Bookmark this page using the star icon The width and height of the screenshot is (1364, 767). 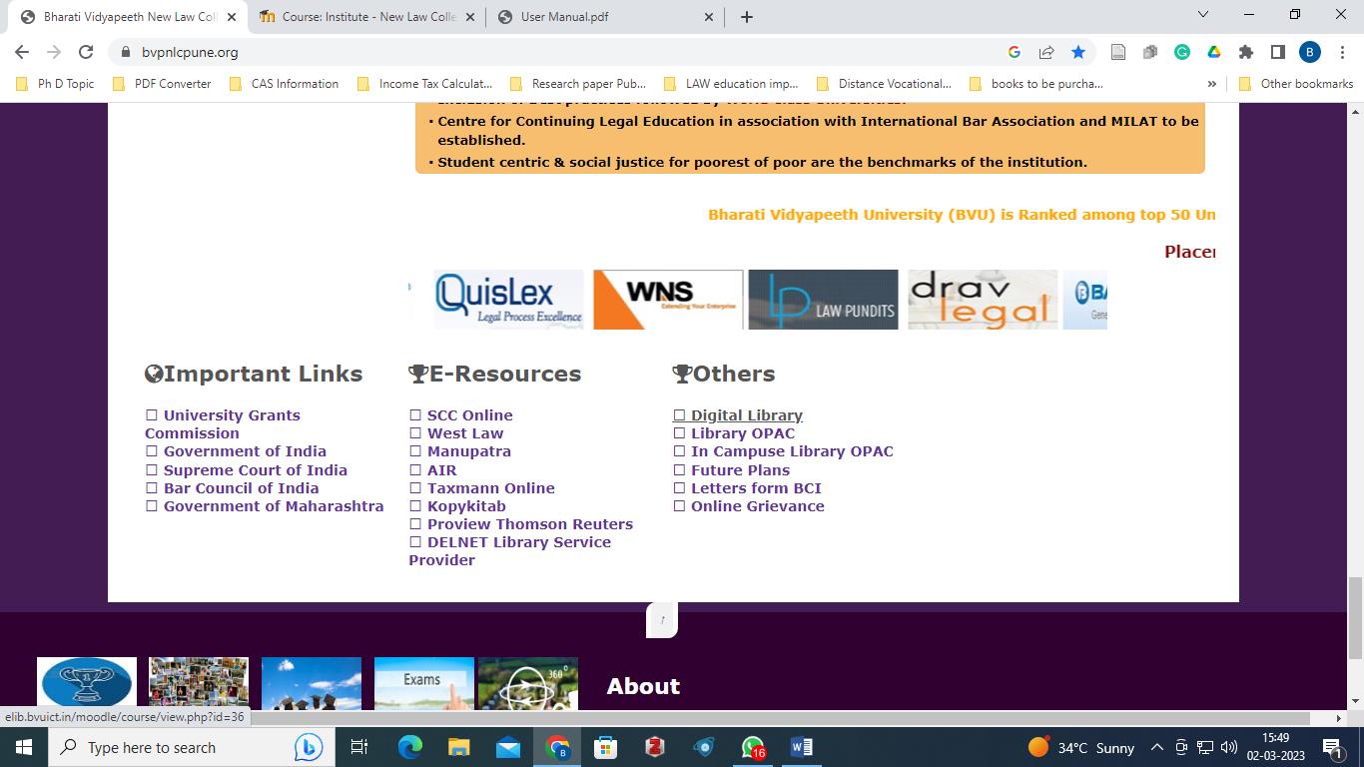pyautogui.click(x=1078, y=52)
